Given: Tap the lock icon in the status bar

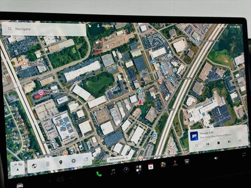Looking at the screenshot, I should 90,25.
